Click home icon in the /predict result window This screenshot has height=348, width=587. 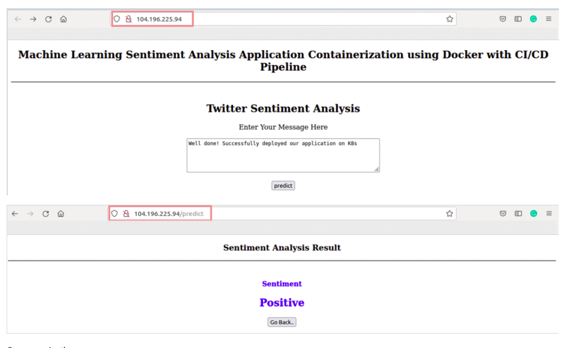(61, 214)
